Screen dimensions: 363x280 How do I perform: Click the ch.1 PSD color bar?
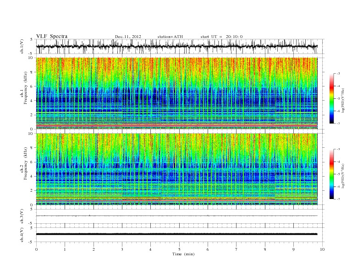pyautogui.click(x=331, y=98)
